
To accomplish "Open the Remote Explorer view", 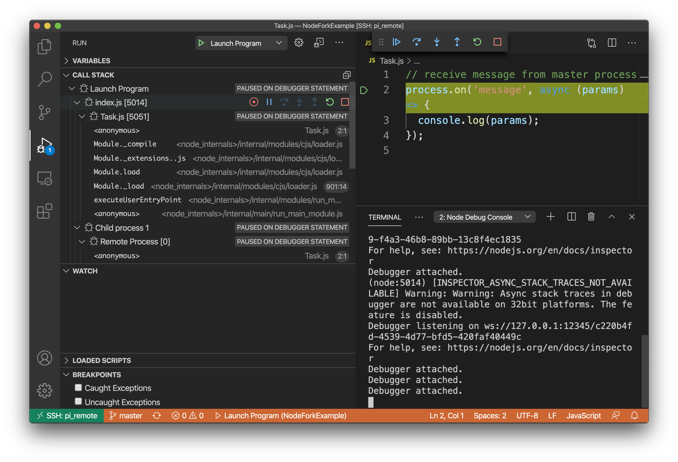I will 44,178.
